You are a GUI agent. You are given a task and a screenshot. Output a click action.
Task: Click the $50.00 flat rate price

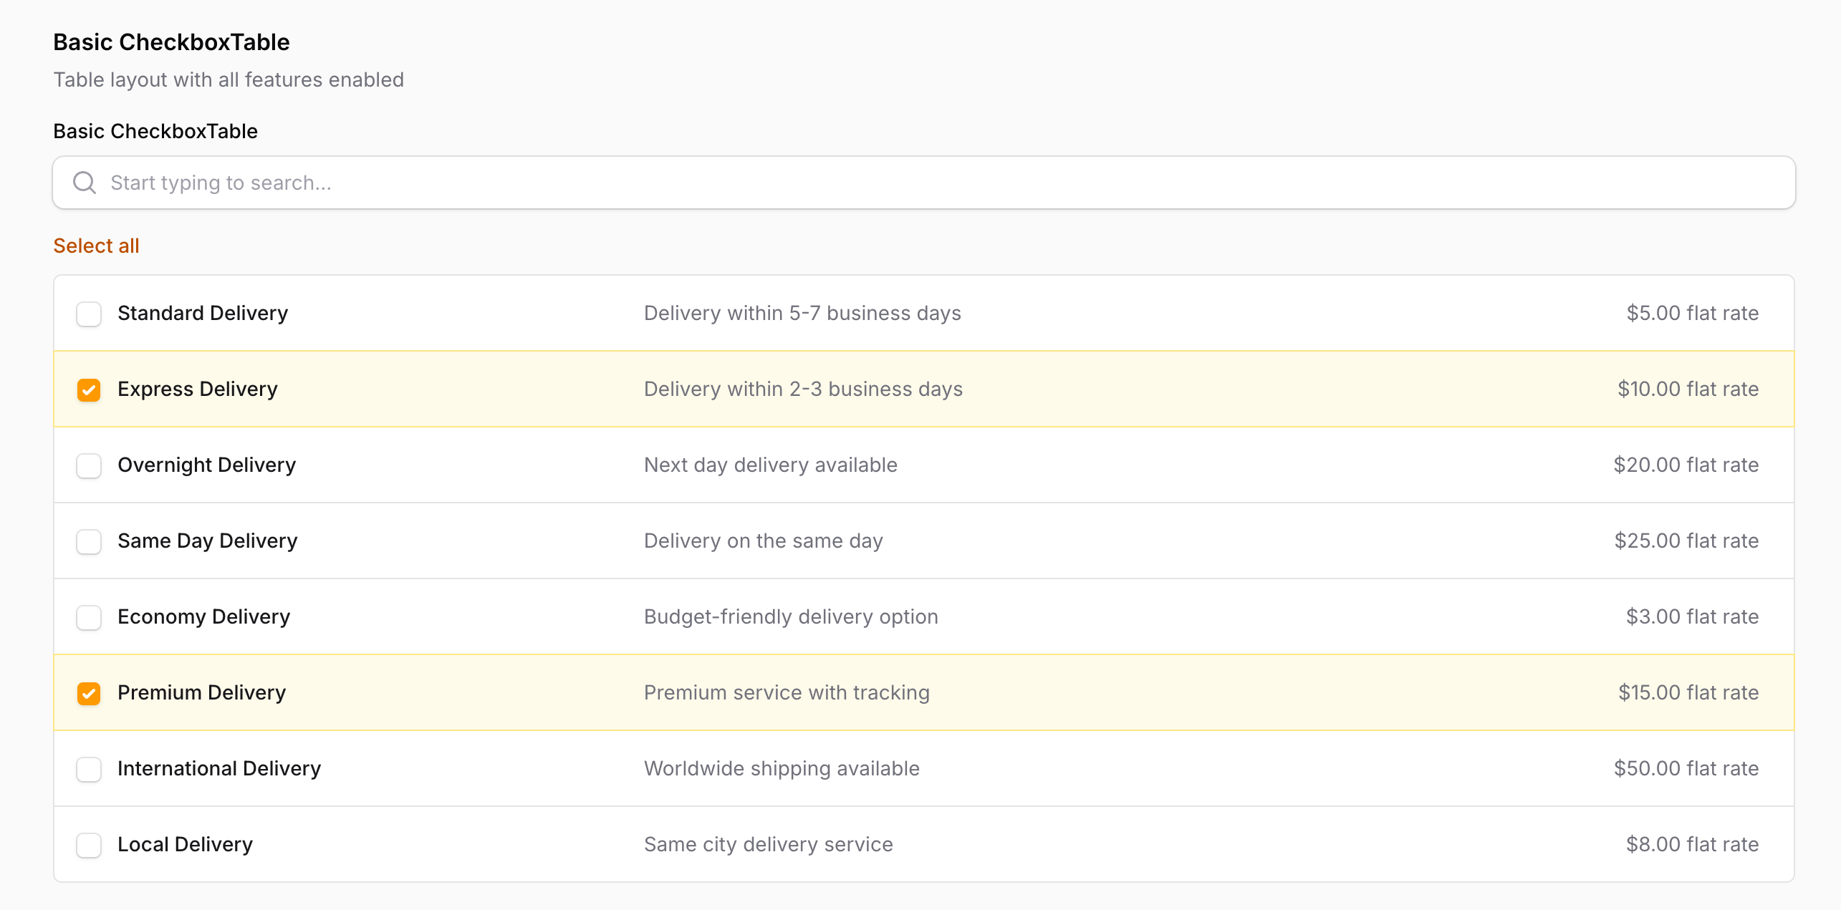1686,768
